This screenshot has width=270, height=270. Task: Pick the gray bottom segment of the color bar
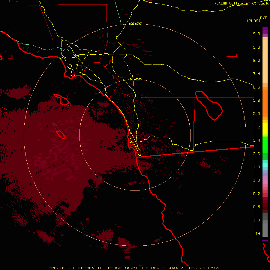tap(265, 230)
